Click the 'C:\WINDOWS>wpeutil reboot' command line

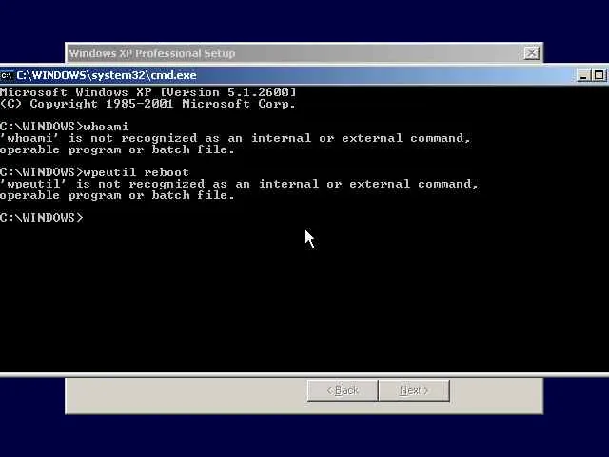coord(95,172)
